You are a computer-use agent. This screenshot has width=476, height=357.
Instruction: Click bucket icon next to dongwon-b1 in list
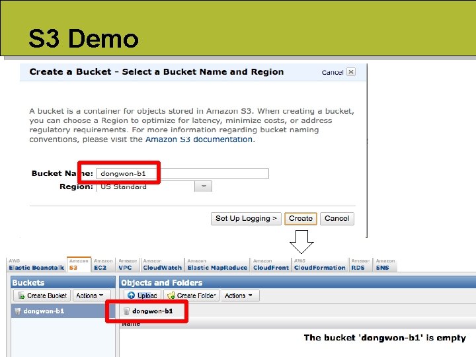18,311
